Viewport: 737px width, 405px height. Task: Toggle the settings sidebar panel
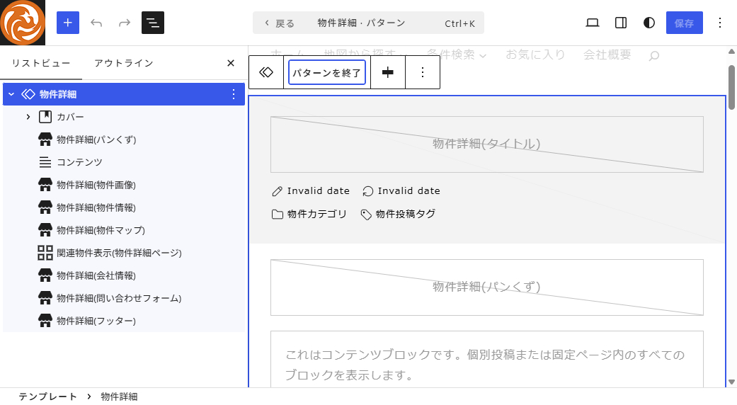(x=621, y=23)
